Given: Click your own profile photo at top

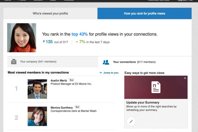Looking at the screenshot, I should [x=22, y=38].
